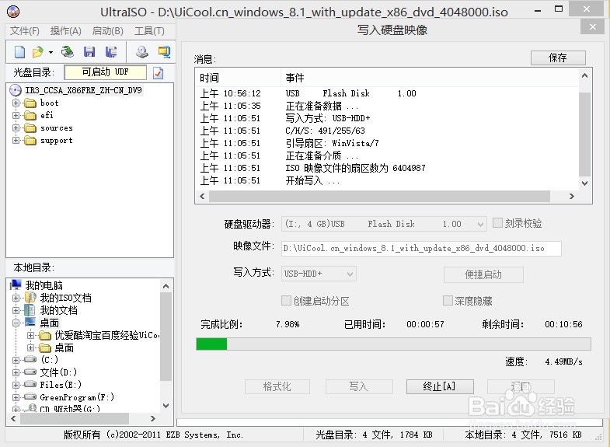Click the (C:) drive icon
The height and width of the screenshot is (447, 610).
pos(30,359)
